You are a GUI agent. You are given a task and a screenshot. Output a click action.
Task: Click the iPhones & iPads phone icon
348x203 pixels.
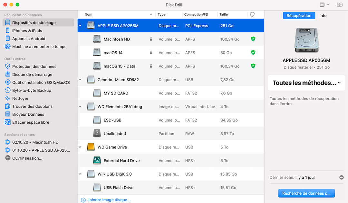[7, 31]
